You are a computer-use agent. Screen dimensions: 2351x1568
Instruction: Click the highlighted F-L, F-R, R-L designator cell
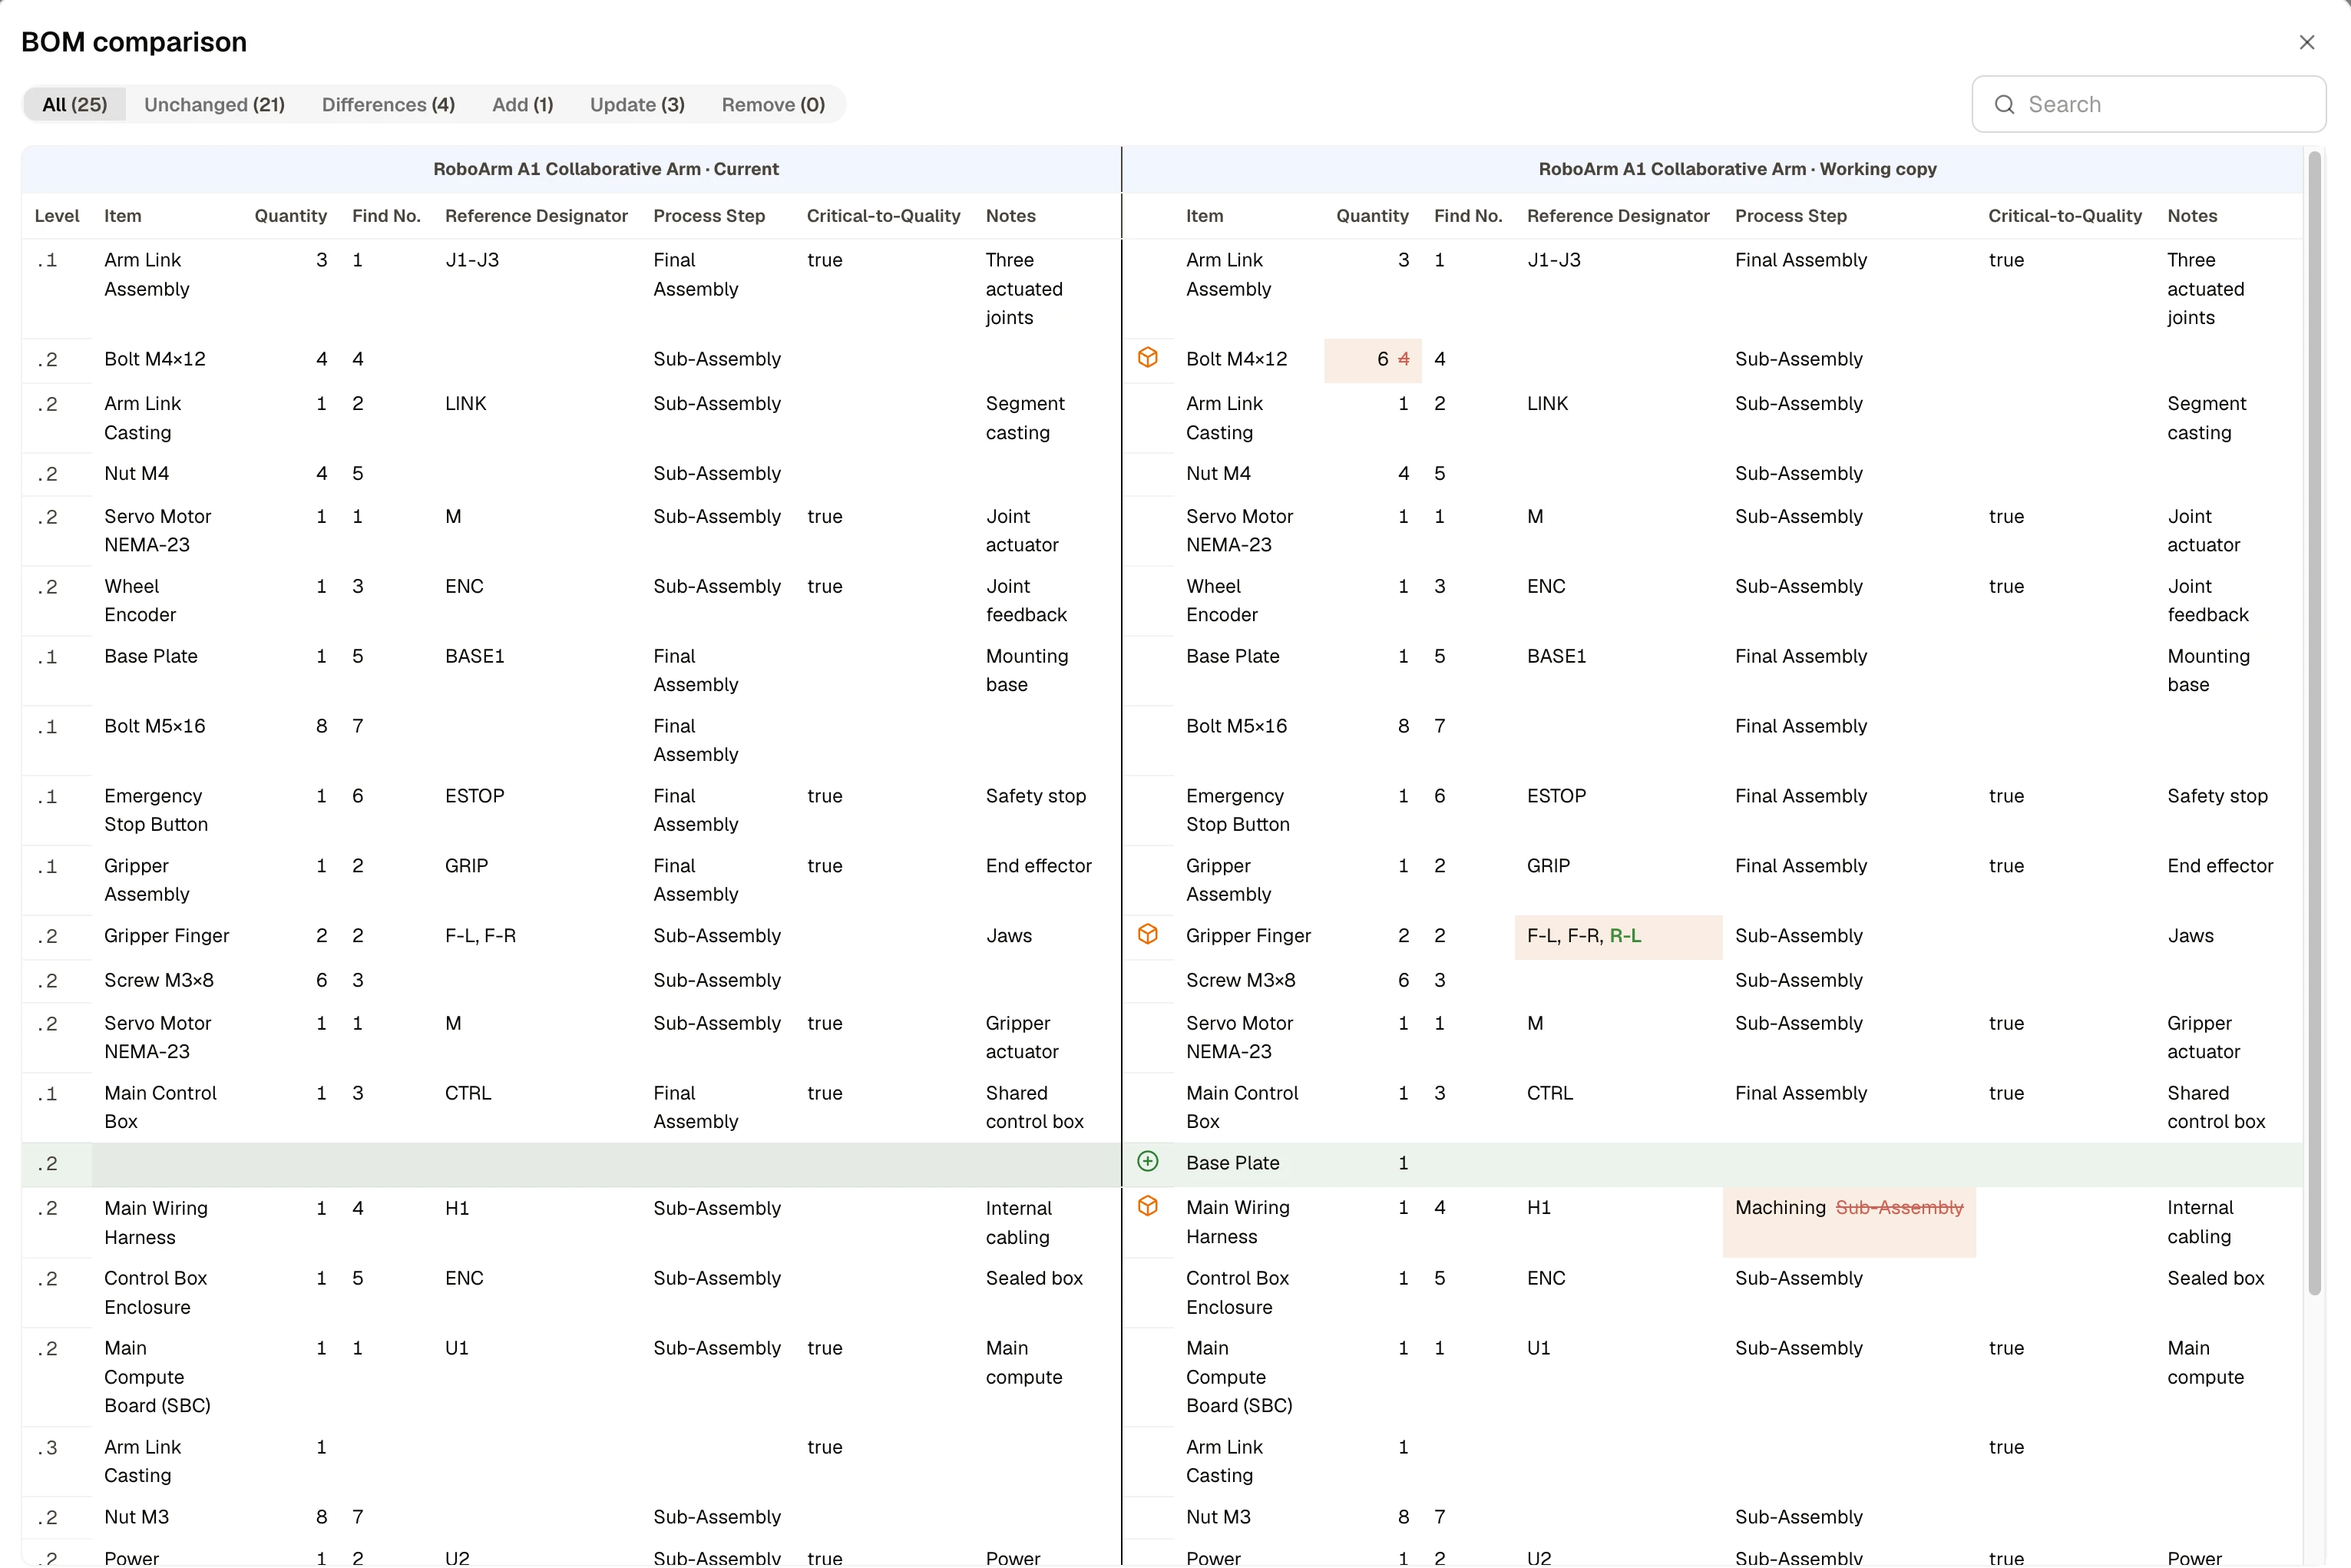pos(1617,937)
